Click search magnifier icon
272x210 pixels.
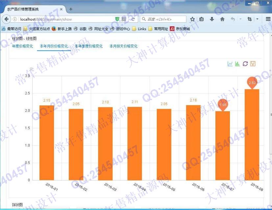[144, 19]
